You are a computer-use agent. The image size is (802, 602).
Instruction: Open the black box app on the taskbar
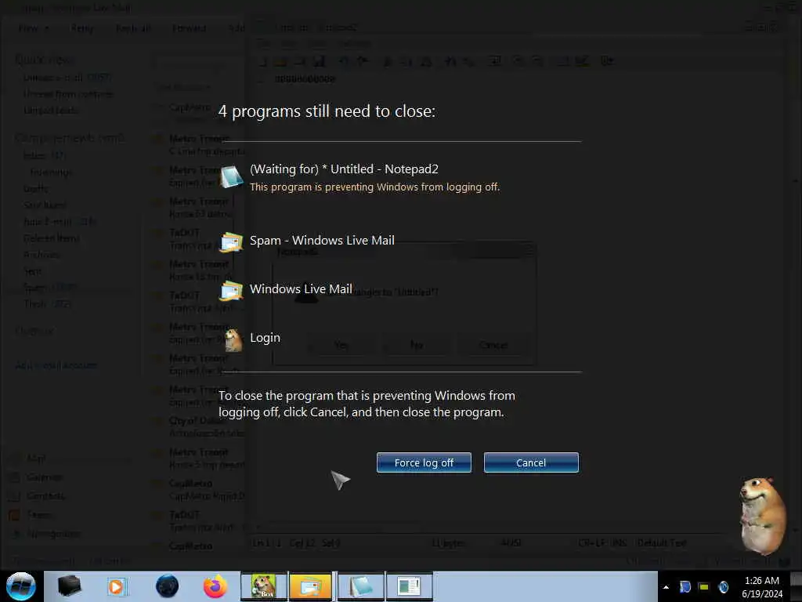point(69,586)
